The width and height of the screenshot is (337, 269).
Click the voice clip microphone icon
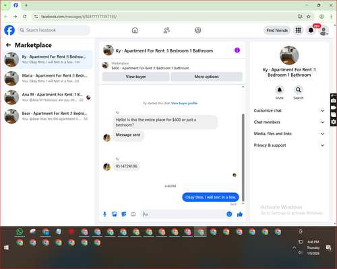(x=104, y=215)
